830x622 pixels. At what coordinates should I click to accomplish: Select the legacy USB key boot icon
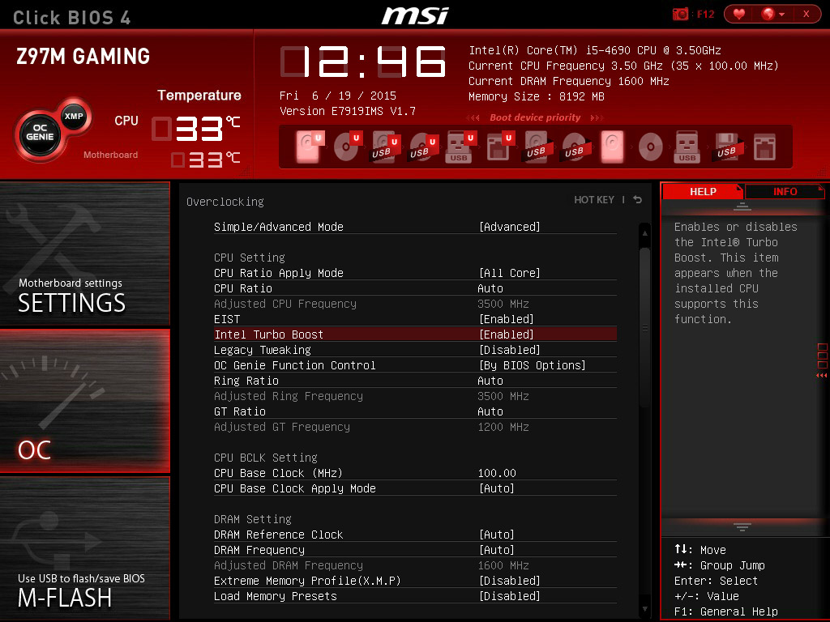coord(687,147)
